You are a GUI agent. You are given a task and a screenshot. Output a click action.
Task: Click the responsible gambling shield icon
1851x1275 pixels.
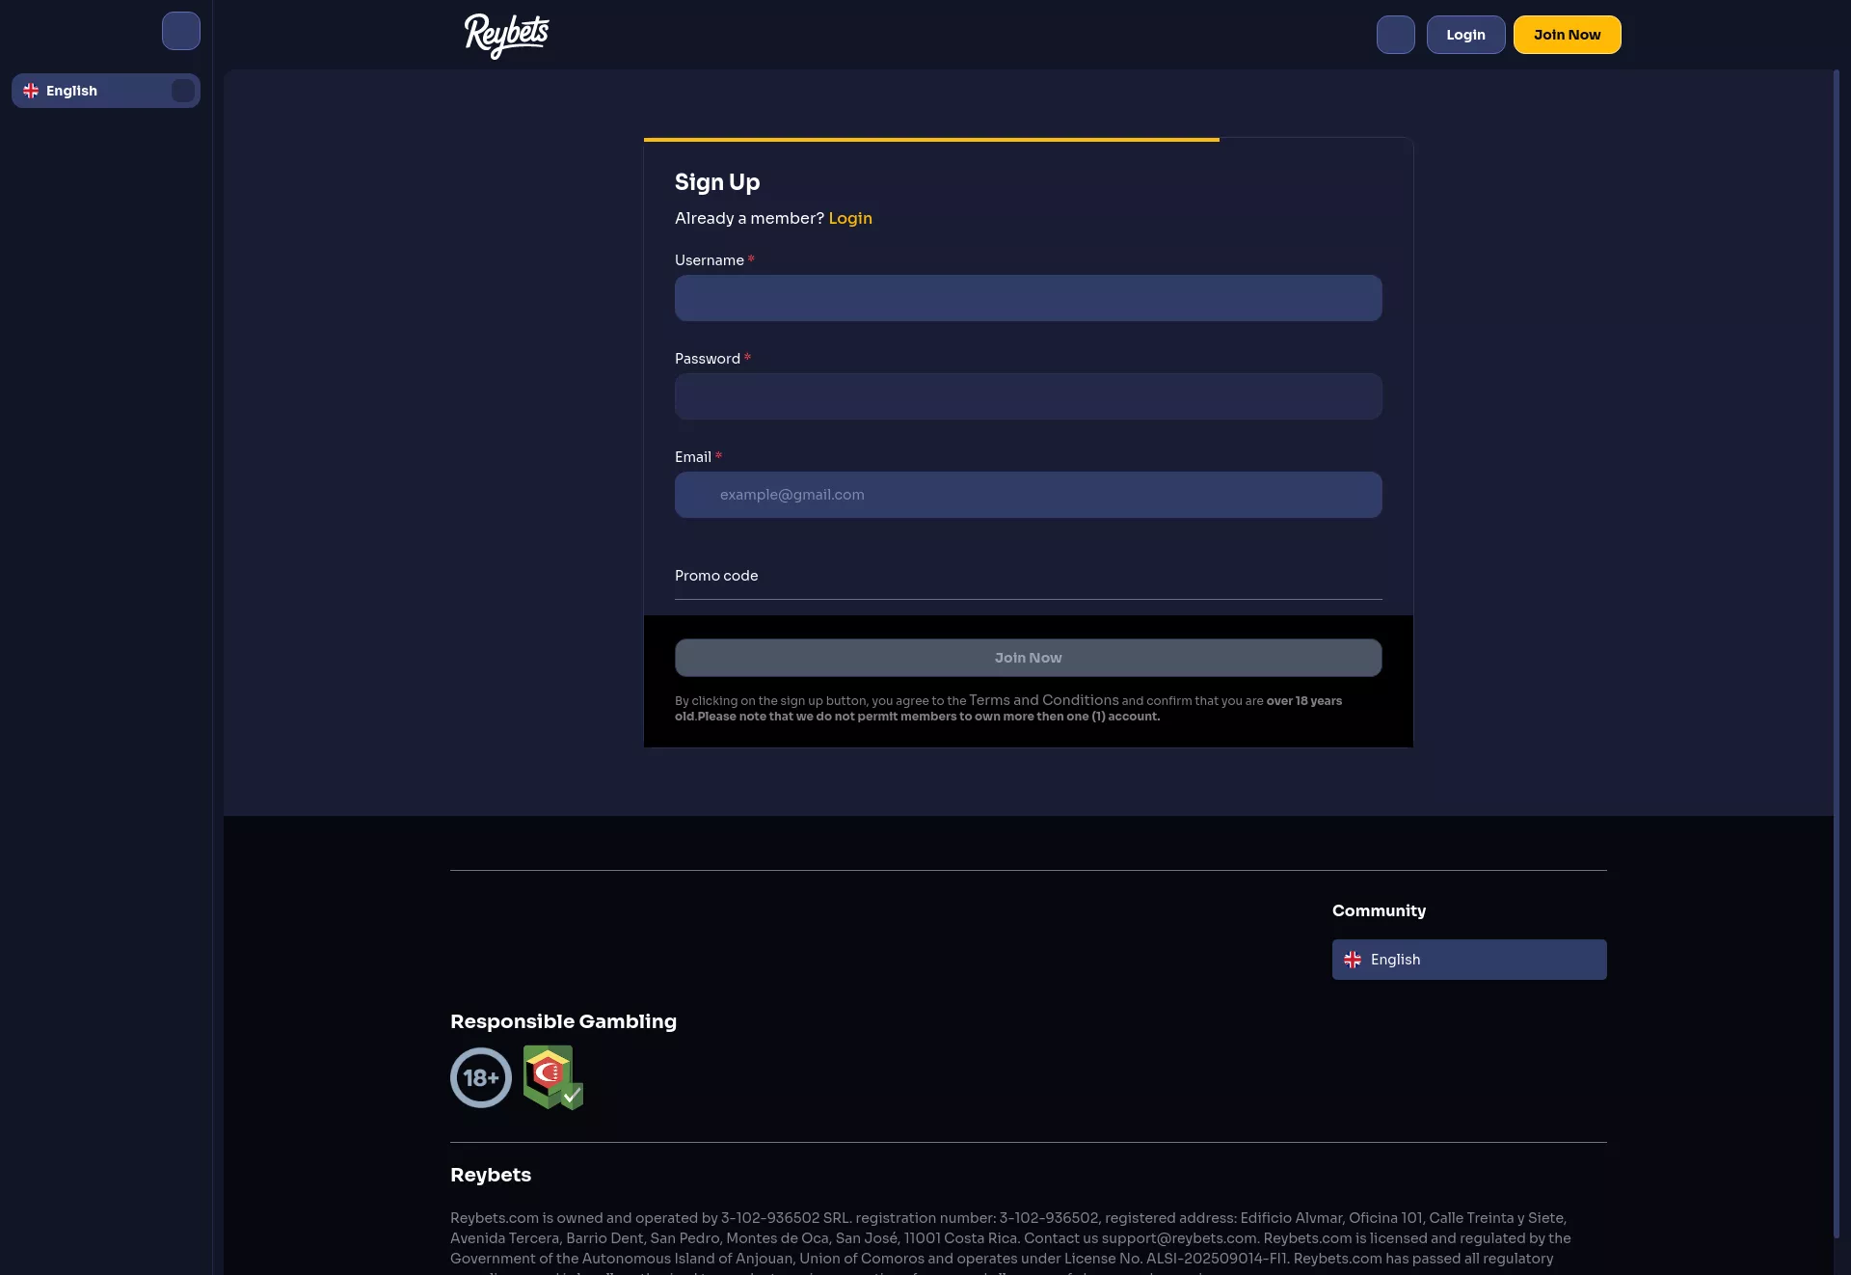tap(551, 1077)
